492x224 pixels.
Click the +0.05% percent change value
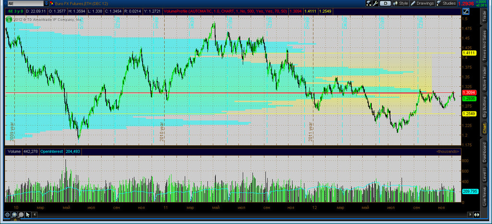481,5
